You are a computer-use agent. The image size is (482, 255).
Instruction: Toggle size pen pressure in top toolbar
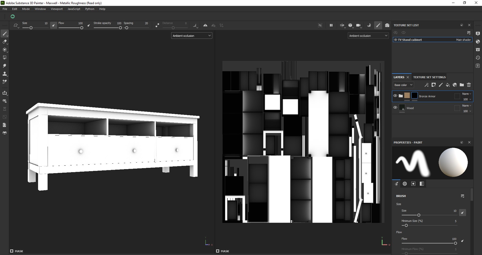[x=53, y=25]
